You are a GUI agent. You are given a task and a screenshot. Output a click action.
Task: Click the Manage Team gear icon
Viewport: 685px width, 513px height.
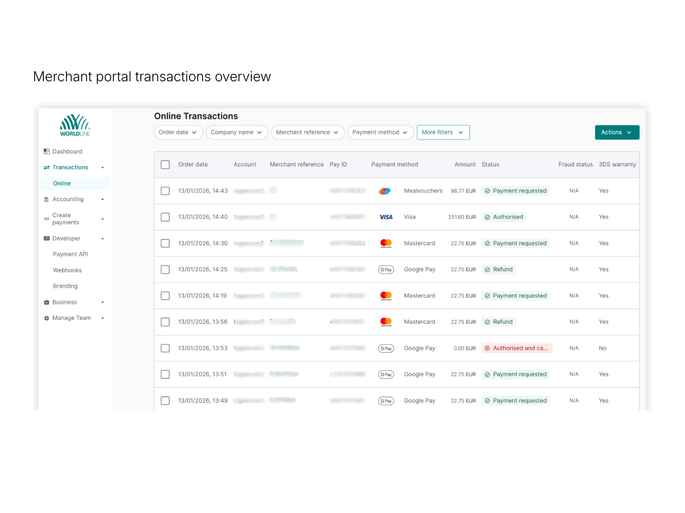(46, 318)
